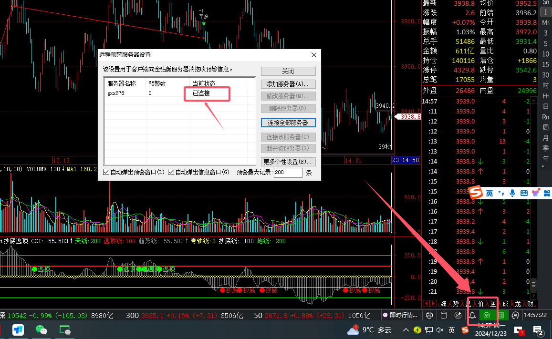
Task: Click the radar target icon in status bar
Action: pos(458,316)
